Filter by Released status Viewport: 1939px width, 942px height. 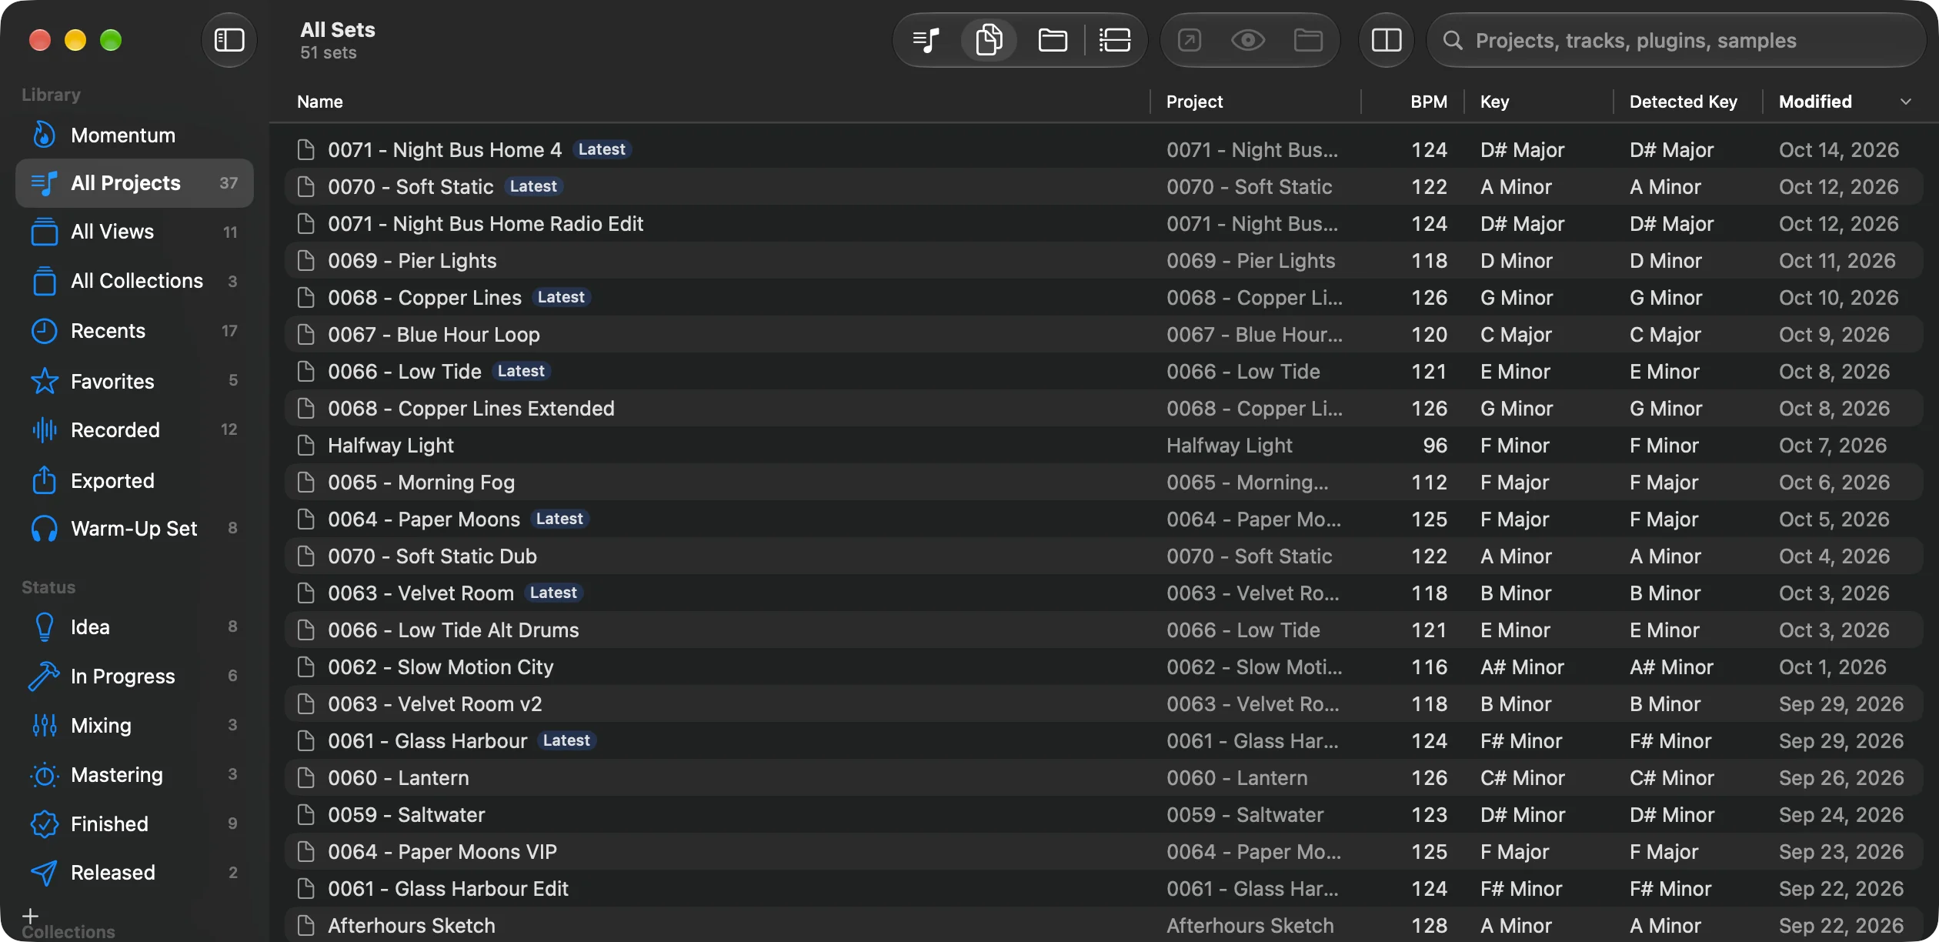(135, 873)
